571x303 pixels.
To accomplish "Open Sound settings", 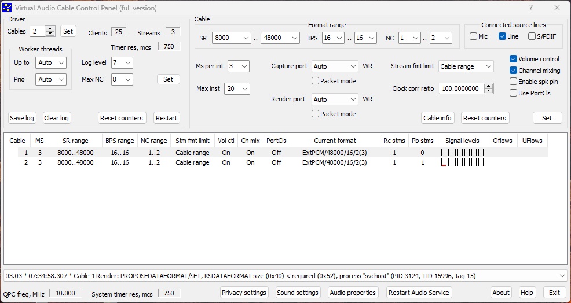I will pos(298,293).
